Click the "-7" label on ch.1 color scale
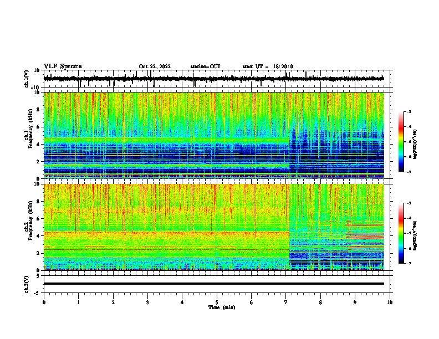 point(409,172)
